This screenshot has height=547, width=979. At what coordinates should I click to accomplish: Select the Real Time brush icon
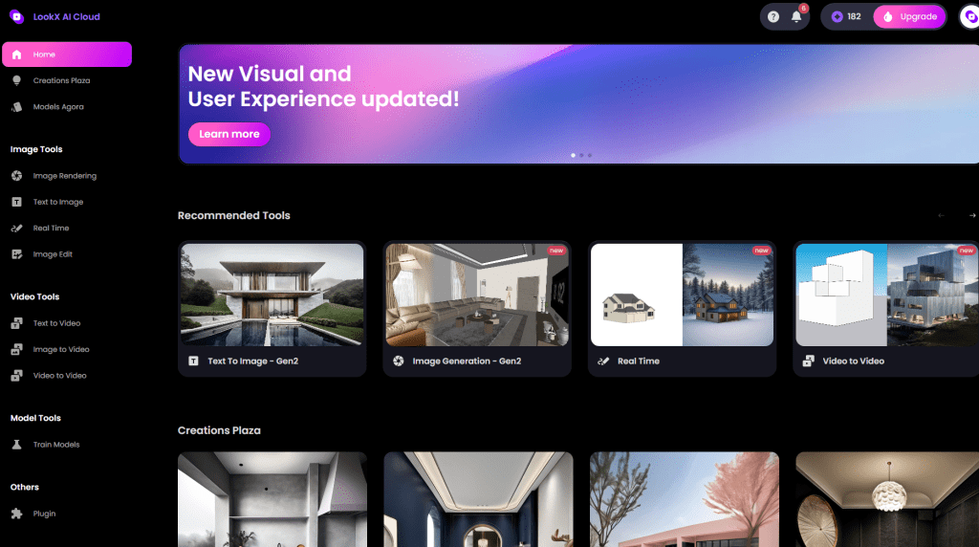point(16,229)
